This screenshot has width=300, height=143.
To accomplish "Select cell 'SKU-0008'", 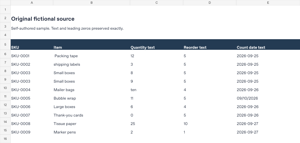I will [32, 122].
